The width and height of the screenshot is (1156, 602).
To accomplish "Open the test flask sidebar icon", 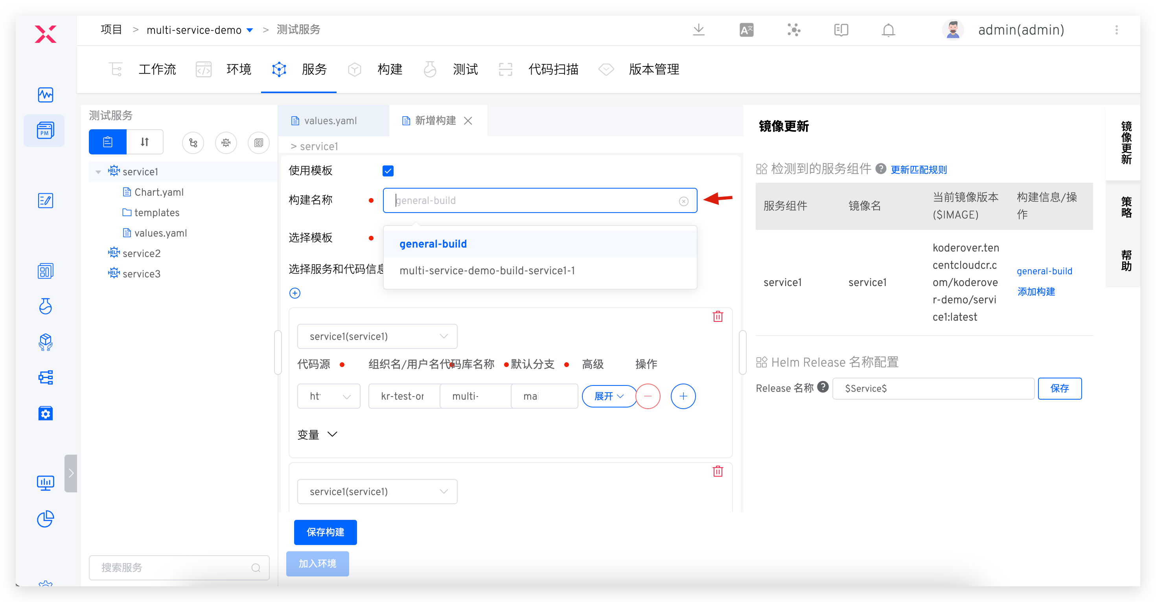I will pos(45,307).
